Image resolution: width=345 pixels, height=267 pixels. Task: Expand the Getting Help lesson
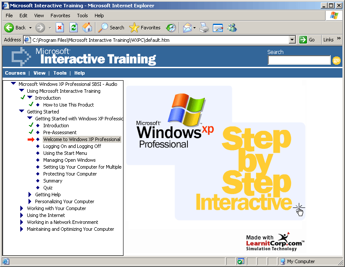coord(30,195)
